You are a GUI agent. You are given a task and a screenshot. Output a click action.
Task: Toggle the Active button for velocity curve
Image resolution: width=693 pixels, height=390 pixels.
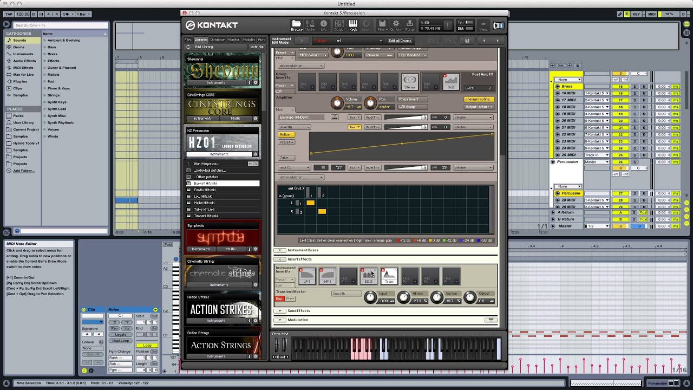point(285,134)
